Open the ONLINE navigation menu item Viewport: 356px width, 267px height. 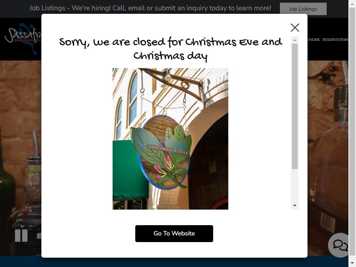click(x=314, y=40)
